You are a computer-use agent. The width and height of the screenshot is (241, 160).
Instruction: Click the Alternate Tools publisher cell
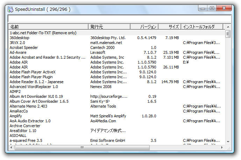pyautogui.click(x=103, y=106)
